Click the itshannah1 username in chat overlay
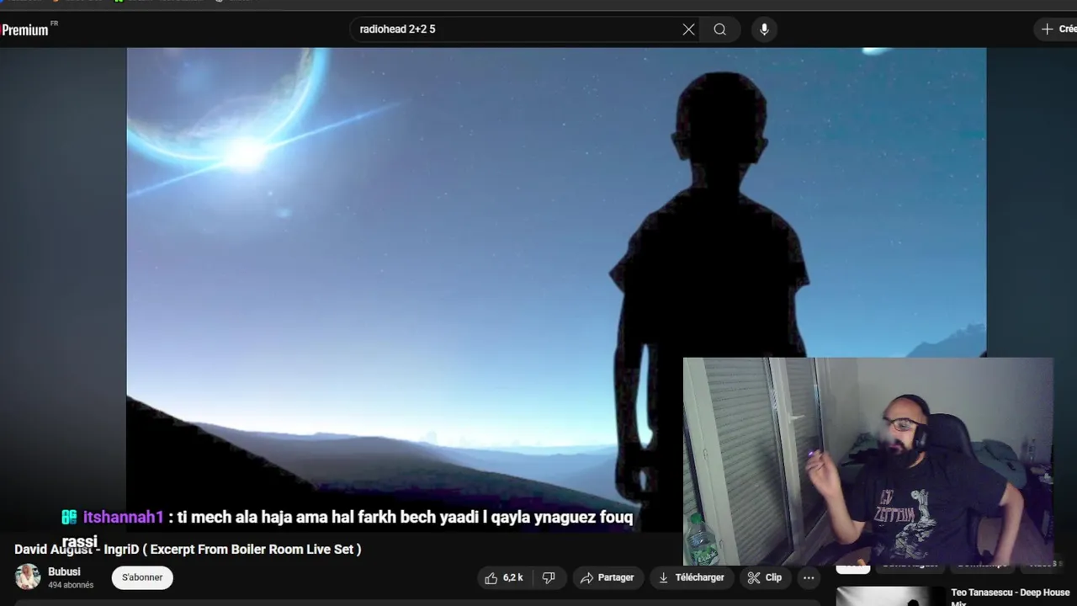 [123, 517]
